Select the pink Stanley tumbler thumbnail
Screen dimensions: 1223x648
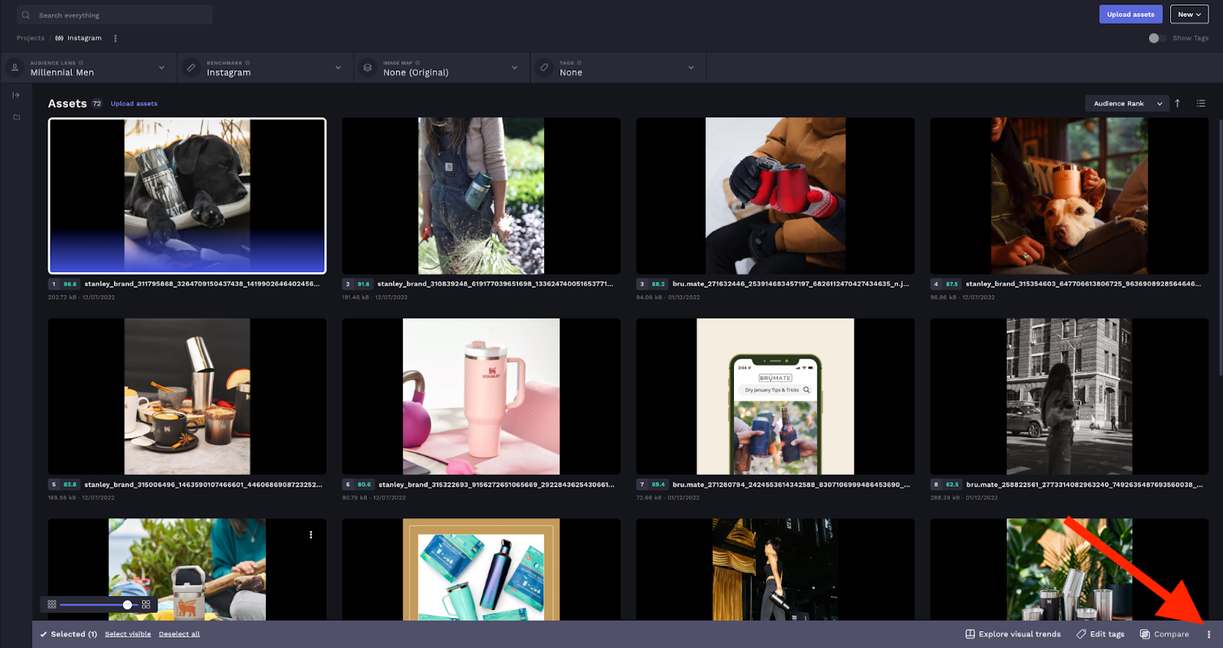[481, 397]
